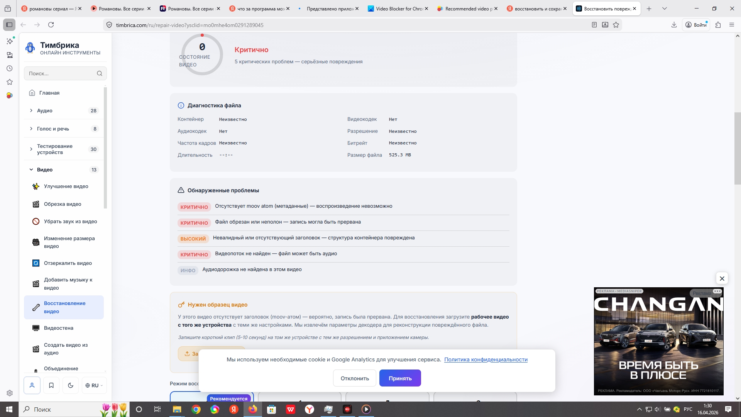Open Улучшение видео tool
The image size is (741, 417).
pyautogui.click(x=66, y=186)
